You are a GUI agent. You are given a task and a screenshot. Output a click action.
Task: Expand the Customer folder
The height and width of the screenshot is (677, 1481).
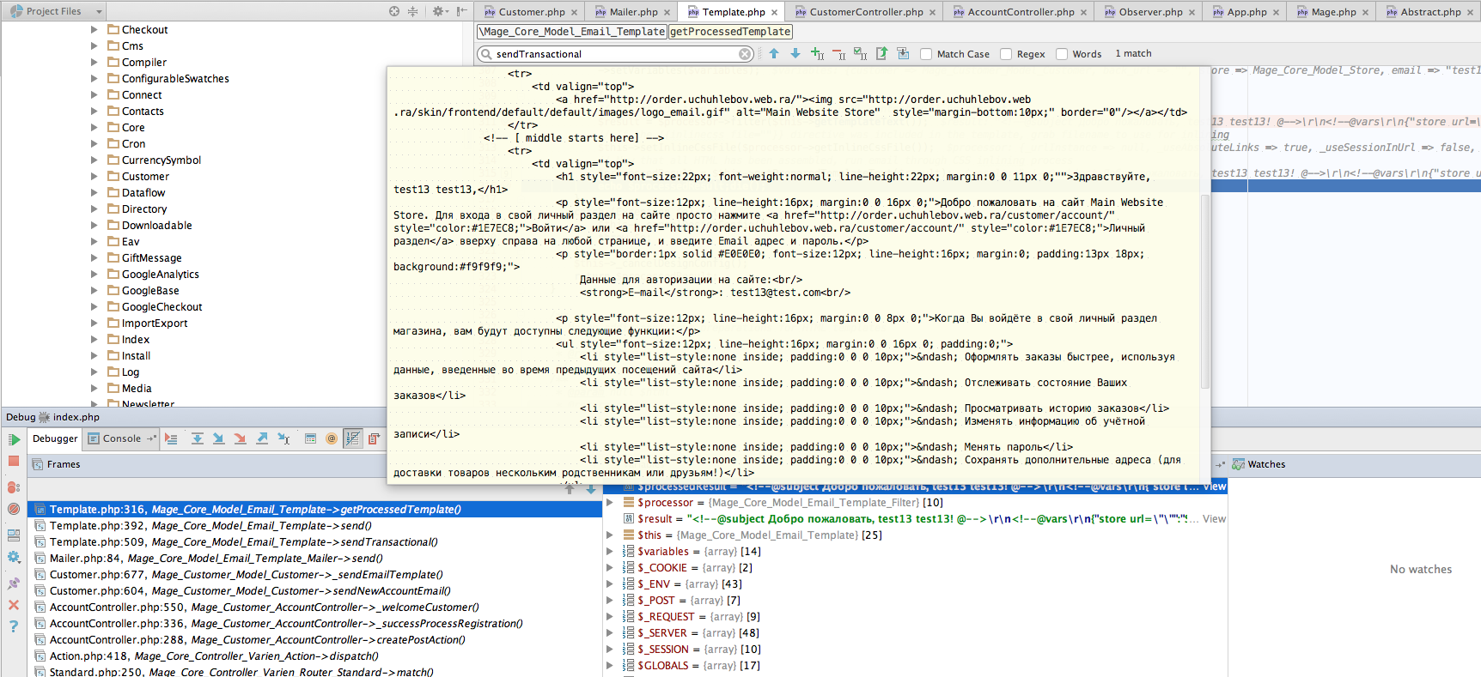point(94,176)
